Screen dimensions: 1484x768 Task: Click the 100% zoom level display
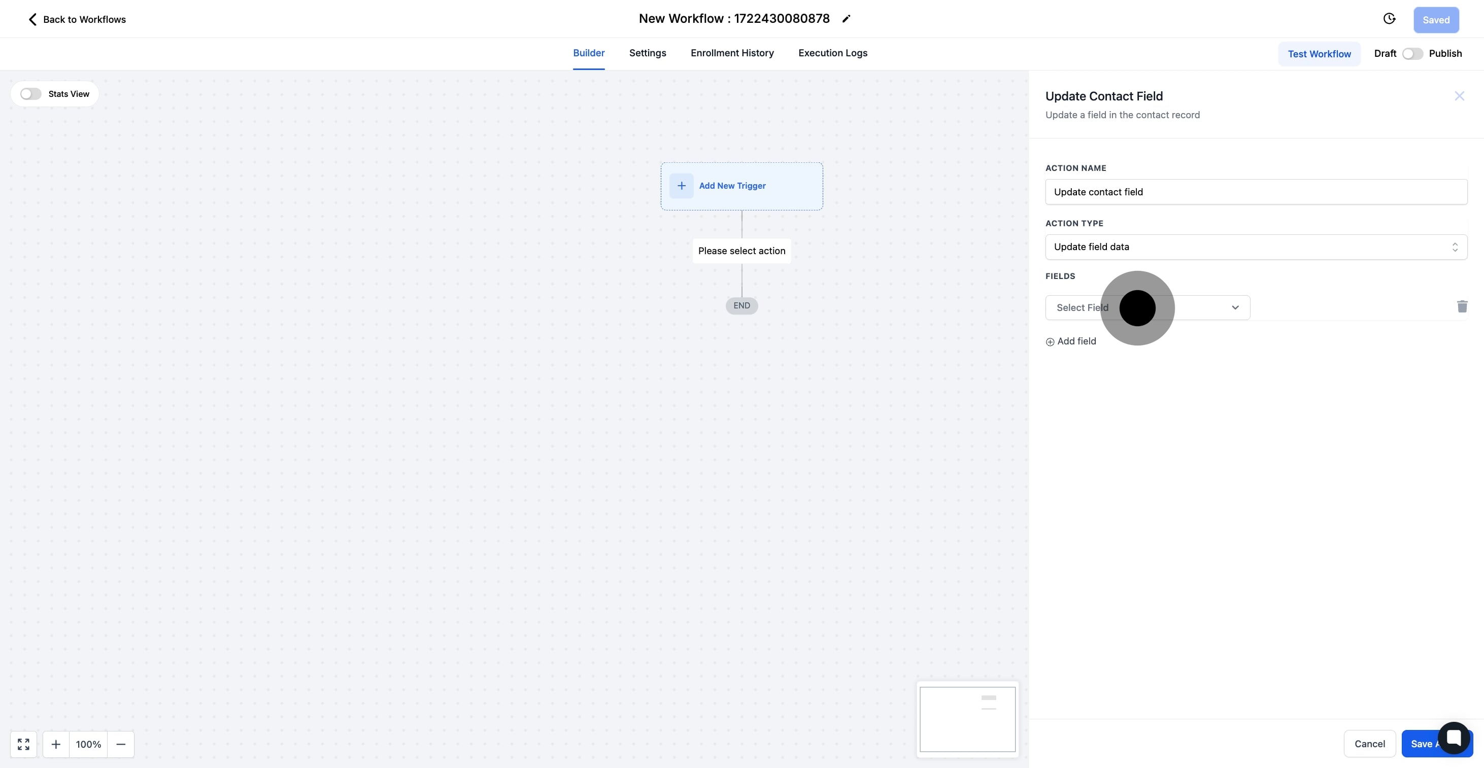point(88,744)
